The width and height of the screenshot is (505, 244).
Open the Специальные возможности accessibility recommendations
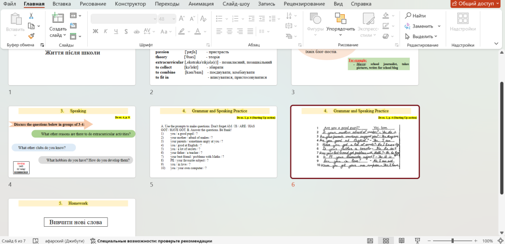[151, 241]
